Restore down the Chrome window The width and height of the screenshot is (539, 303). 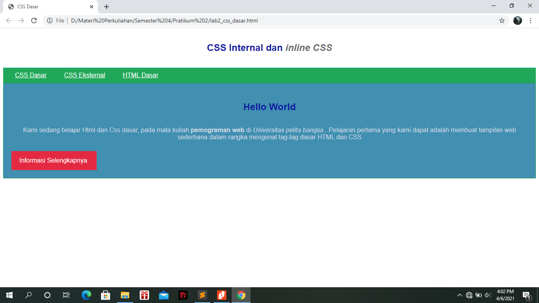[x=512, y=6]
